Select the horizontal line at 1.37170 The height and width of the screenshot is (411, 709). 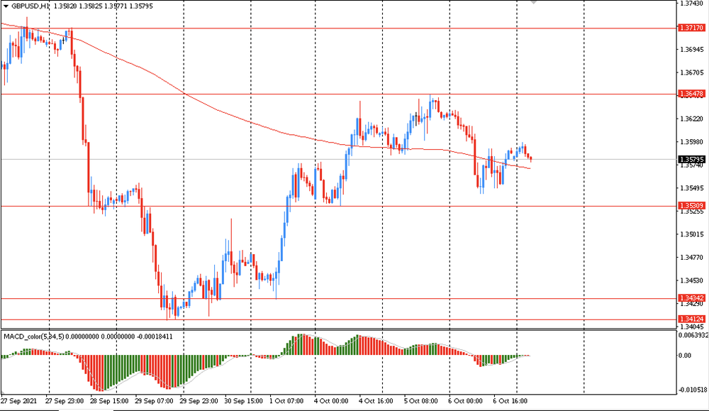[x=338, y=28]
